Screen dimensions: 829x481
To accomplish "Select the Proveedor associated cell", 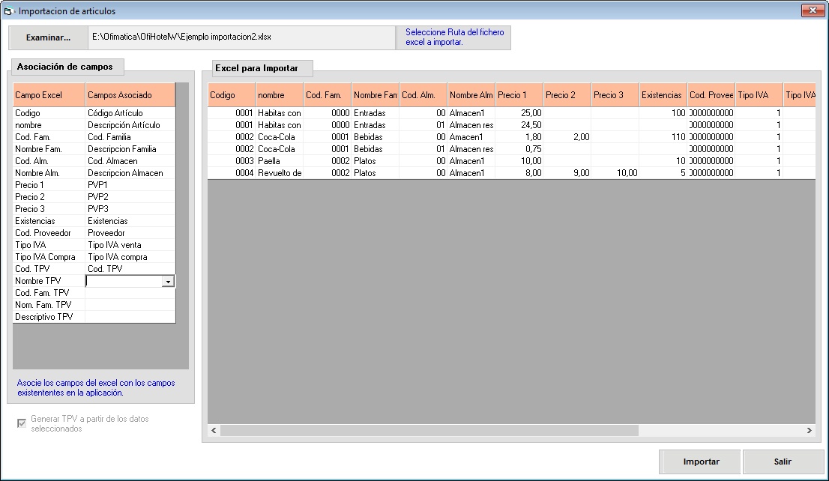I will [130, 233].
